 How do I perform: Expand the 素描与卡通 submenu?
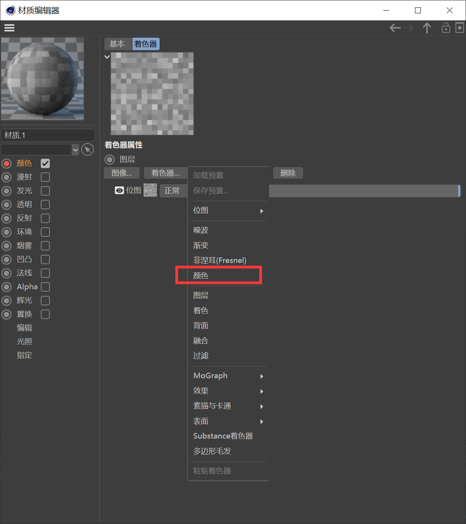(x=228, y=406)
